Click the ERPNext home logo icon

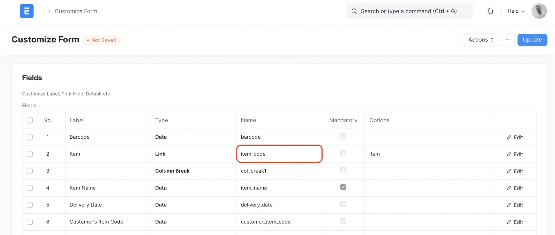pos(27,11)
